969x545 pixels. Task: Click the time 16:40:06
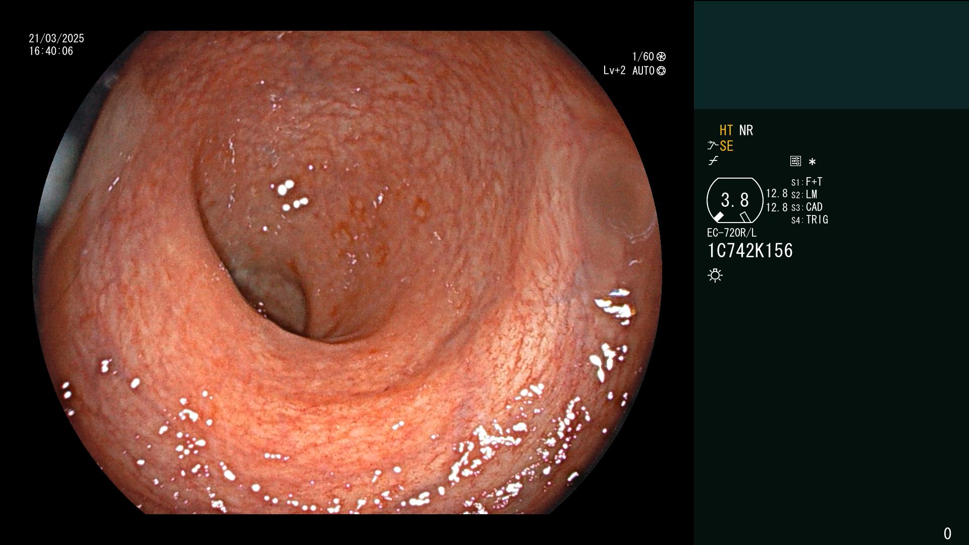click(51, 51)
